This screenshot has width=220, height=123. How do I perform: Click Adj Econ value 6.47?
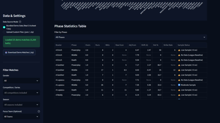137,50
